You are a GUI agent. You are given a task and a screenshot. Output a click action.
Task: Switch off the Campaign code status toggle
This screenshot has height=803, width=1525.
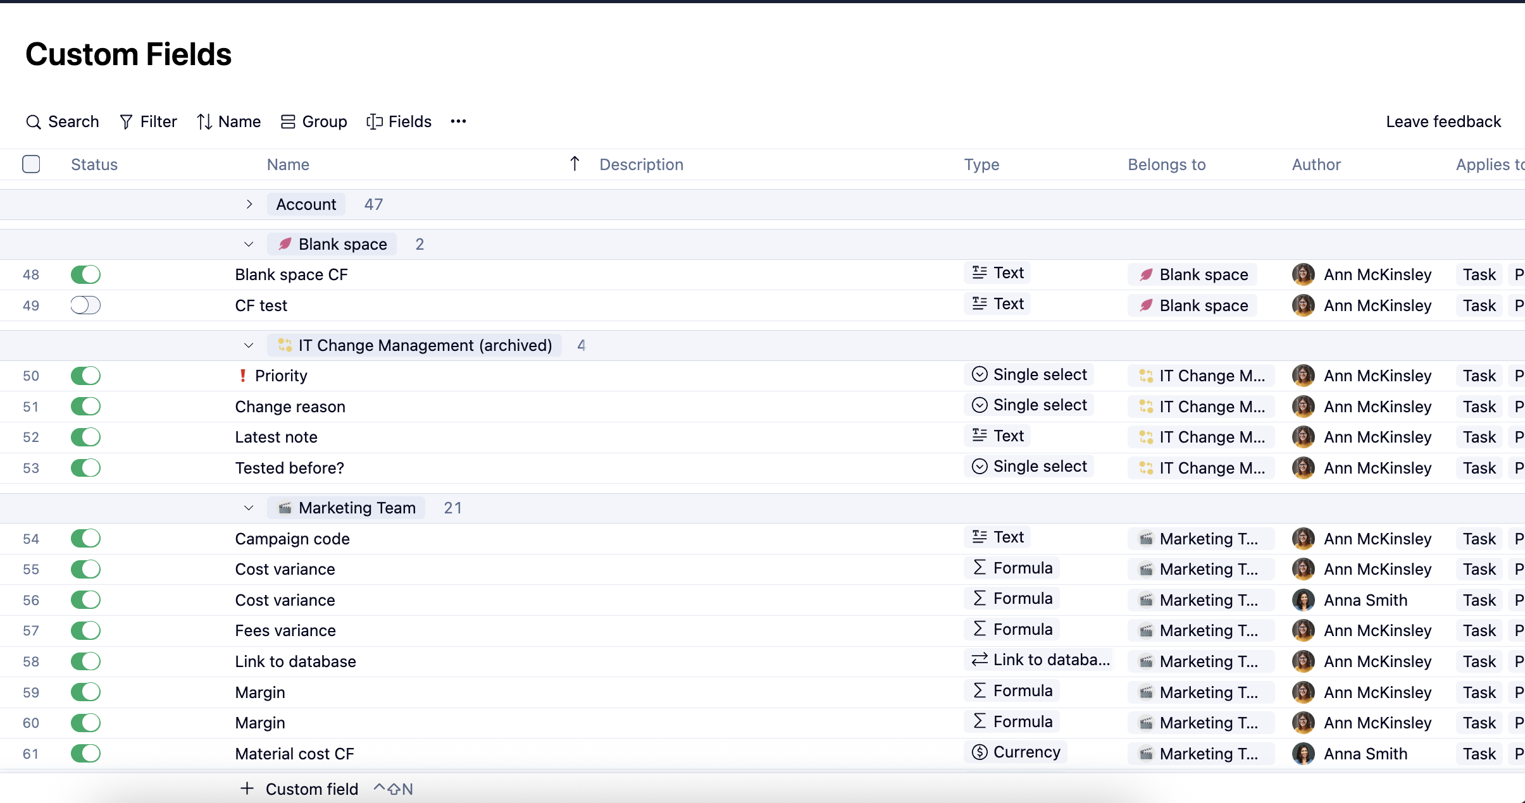[85, 539]
